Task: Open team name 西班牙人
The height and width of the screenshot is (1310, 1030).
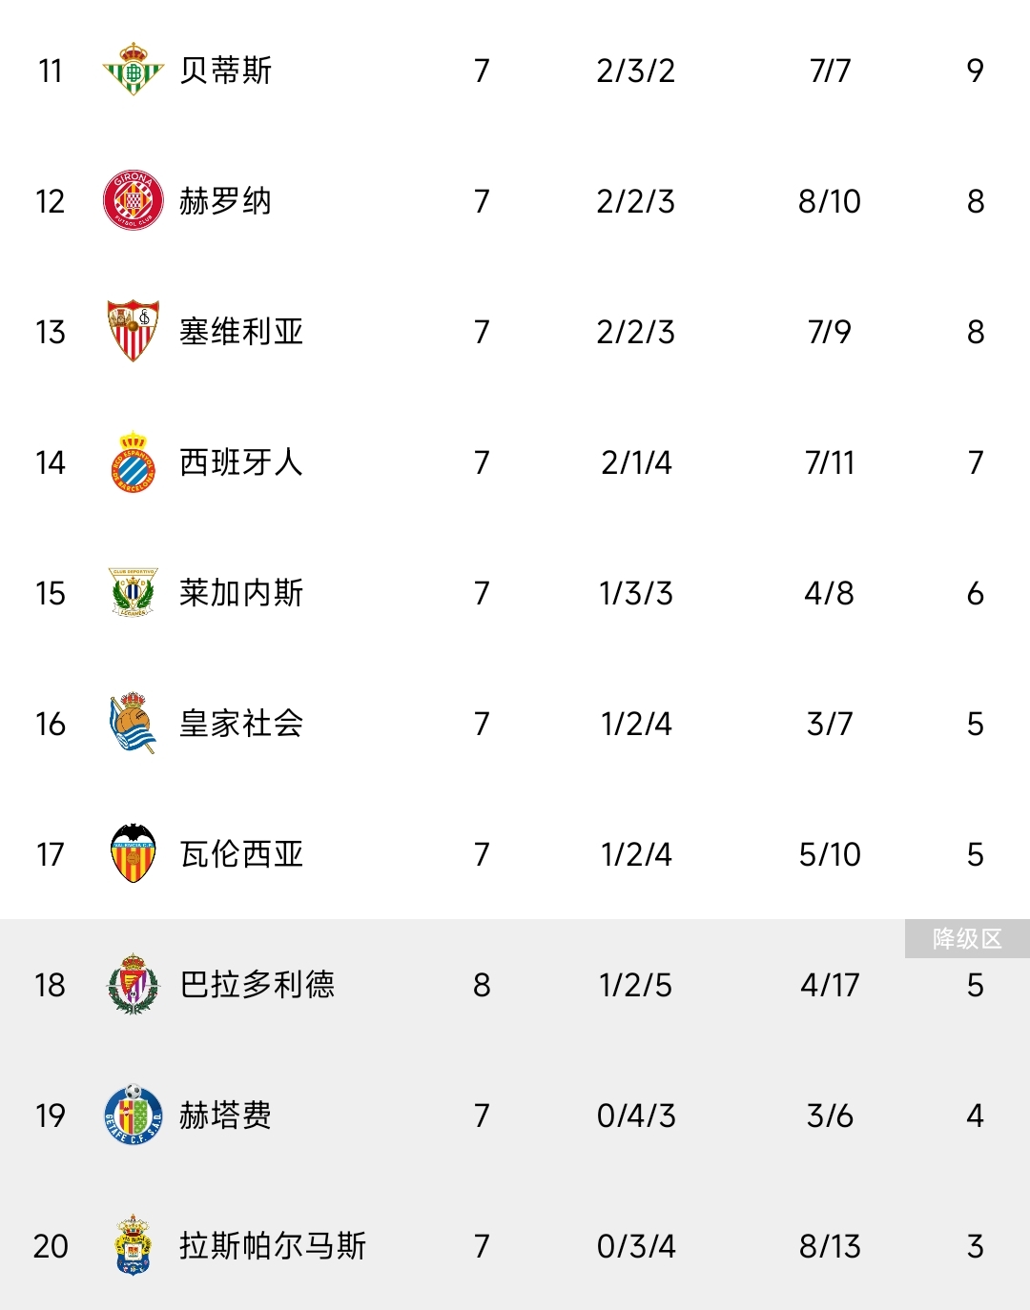Action: tap(241, 462)
